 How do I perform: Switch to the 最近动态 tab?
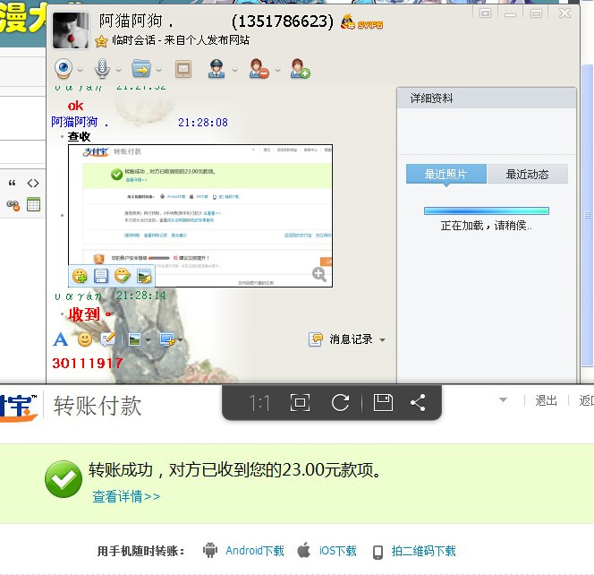coord(527,174)
